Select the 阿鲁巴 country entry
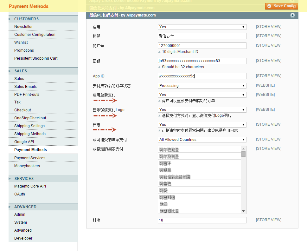This screenshot has height=251, width=307. click(x=199, y=183)
